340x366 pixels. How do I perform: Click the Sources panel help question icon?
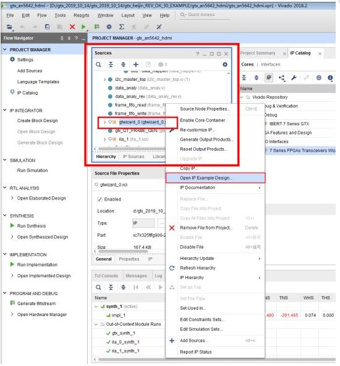coord(197,54)
